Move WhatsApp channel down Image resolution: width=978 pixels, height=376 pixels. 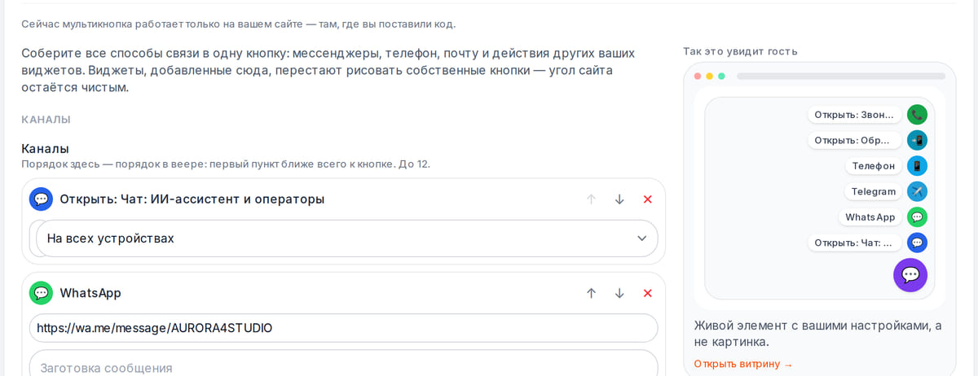click(619, 293)
